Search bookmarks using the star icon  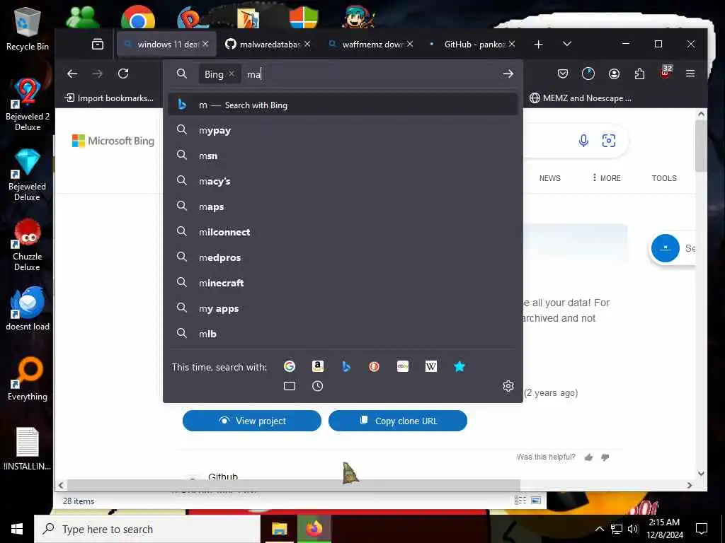click(459, 367)
